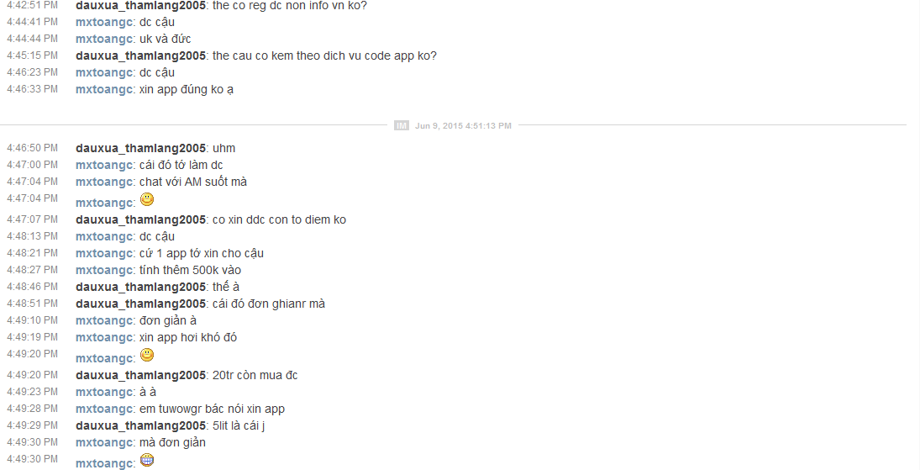Select message 'xin app đúng ko ạ'
This screenshot has width=920, height=470.
point(187,89)
